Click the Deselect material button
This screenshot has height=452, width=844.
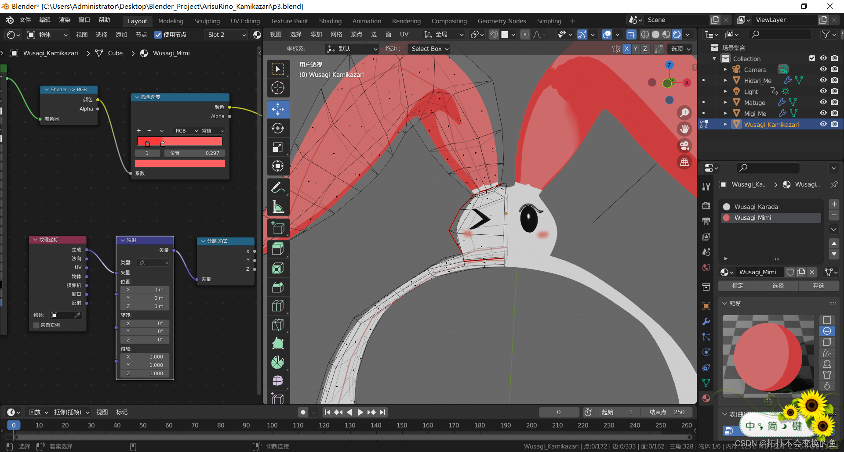[x=819, y=286]
